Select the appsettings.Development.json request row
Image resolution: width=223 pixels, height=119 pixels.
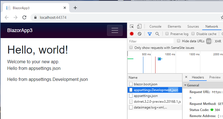click(x=155, y=90)
